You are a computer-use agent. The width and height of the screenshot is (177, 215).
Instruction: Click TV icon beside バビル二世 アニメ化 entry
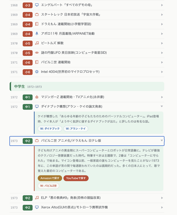tap(37, 141)
